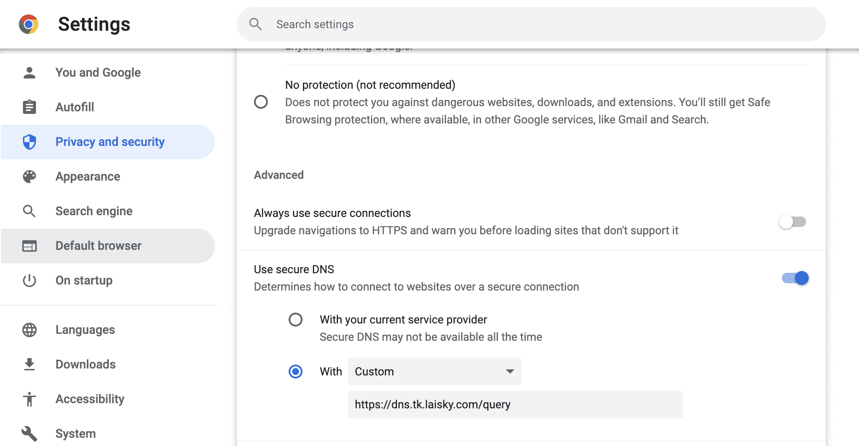Click the Languages globe icon
Viewport: 859px width, 446px height.
[29, 330]
